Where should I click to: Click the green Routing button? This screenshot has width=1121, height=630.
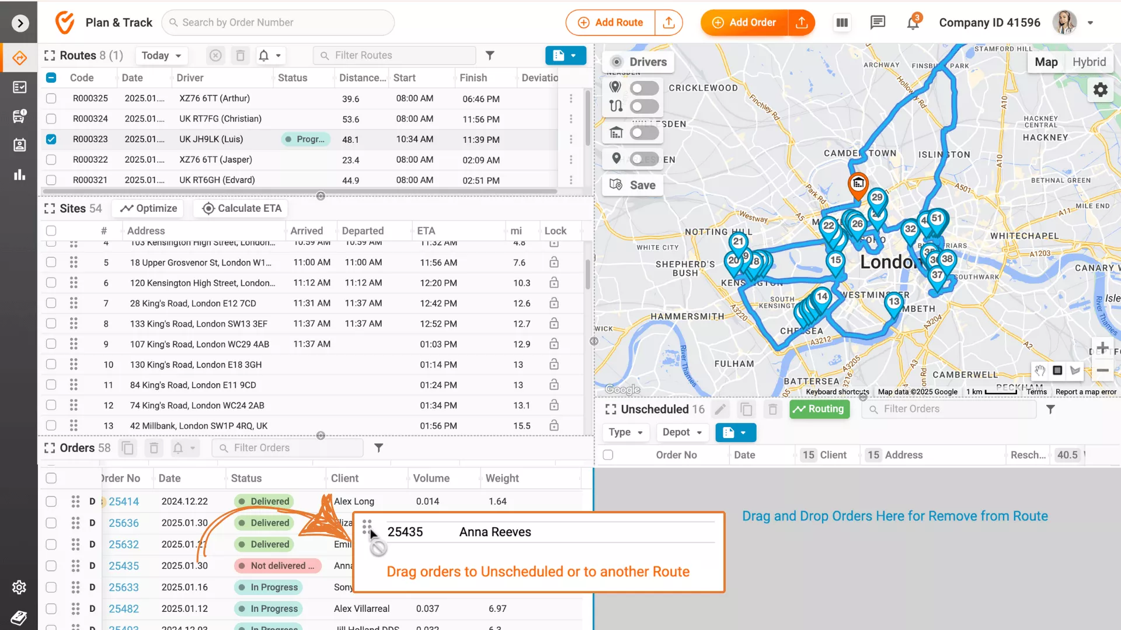819,409
